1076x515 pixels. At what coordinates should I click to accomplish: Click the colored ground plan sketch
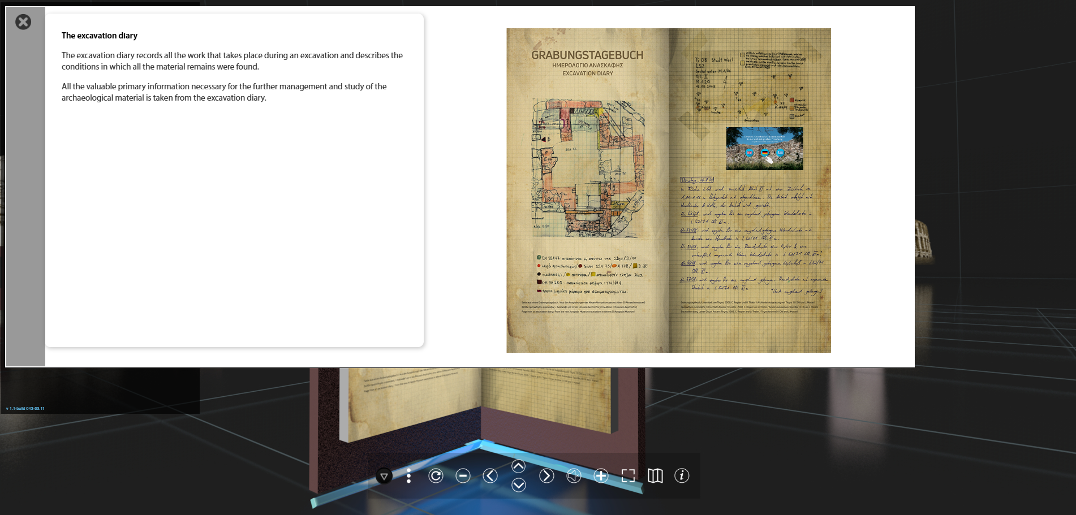click(588, 168)
